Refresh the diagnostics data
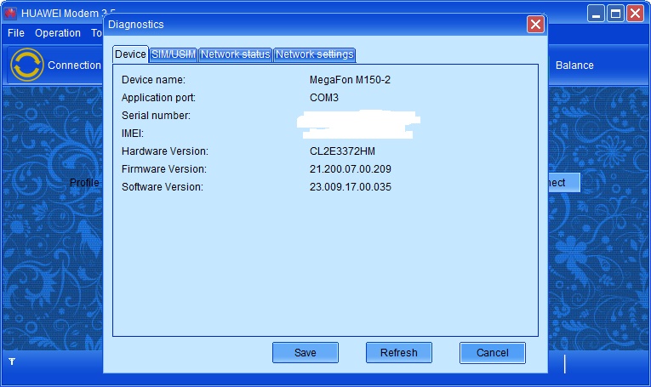This screenshot has width=651, height=387. [x=398, y=353]
